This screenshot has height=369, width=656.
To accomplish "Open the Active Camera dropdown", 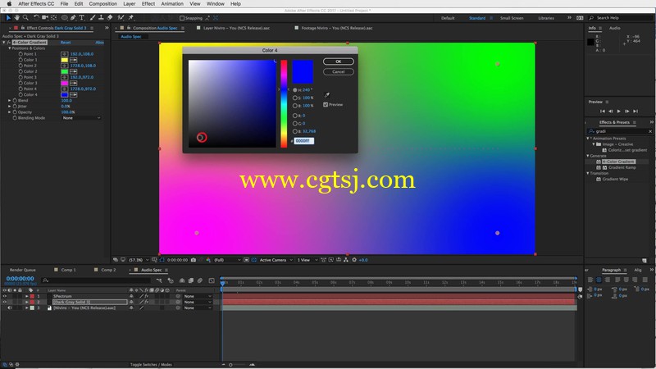I will (276, 260).
